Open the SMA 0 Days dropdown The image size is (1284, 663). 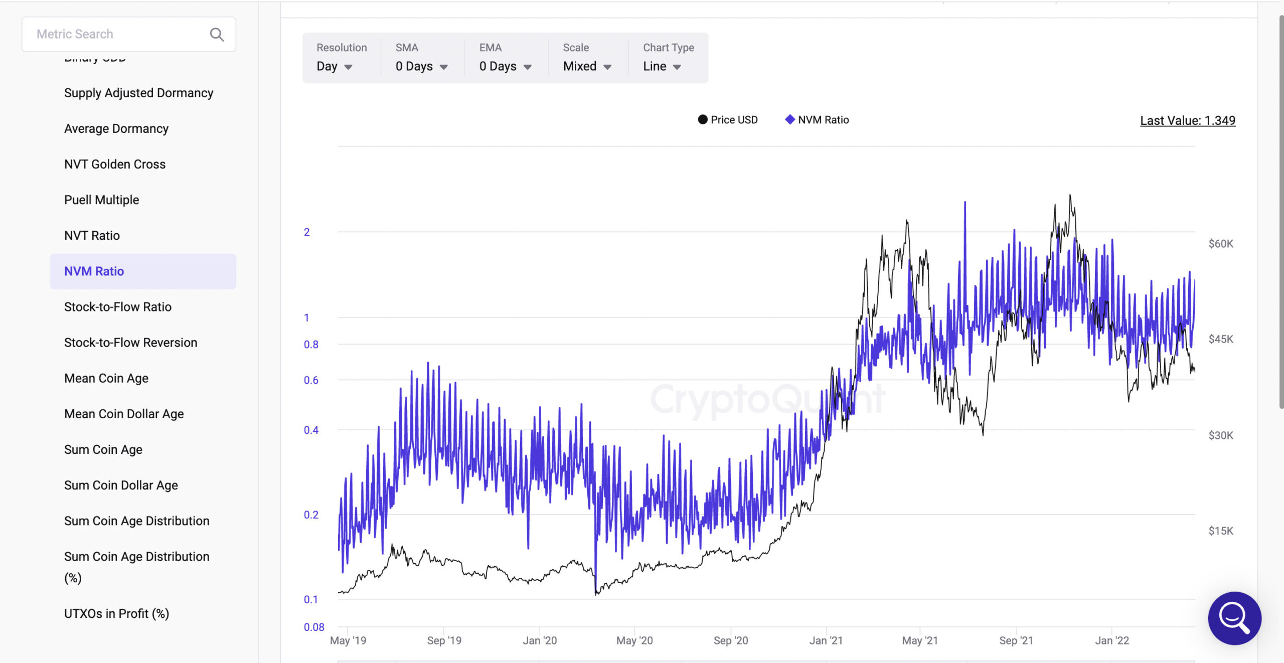click(x=421, y=66)
